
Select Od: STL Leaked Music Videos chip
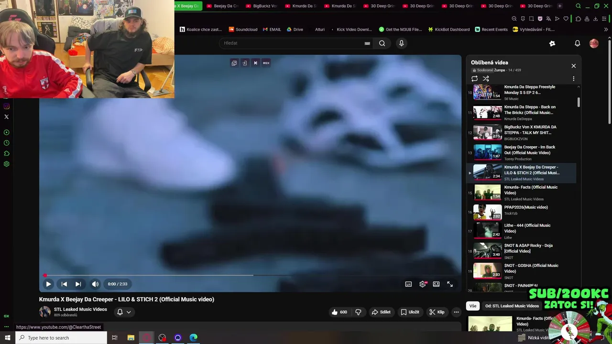512,306
